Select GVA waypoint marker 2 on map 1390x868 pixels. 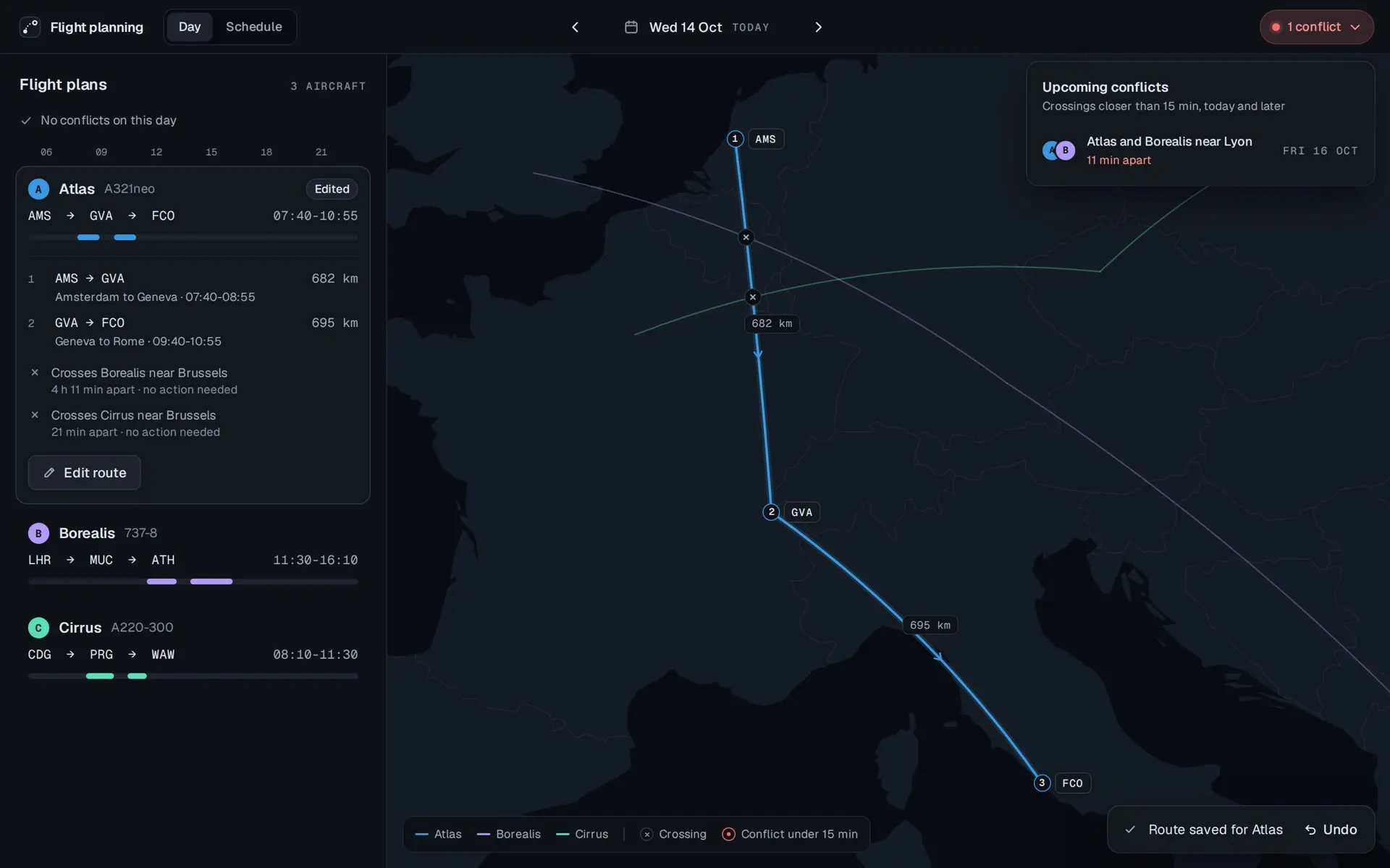772,511
